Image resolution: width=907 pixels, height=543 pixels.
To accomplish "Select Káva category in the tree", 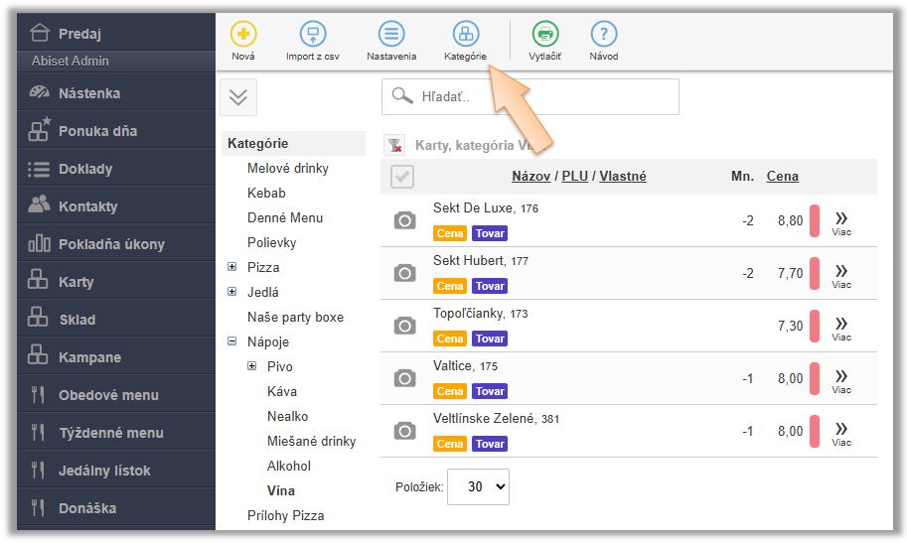I will click(282, 391).
